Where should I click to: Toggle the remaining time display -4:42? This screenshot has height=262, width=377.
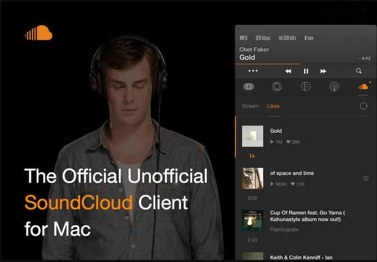click(364, 58)
